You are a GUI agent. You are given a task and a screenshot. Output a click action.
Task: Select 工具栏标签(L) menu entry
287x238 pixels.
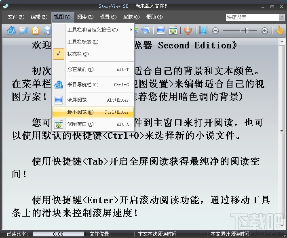[x=93, y=42]
